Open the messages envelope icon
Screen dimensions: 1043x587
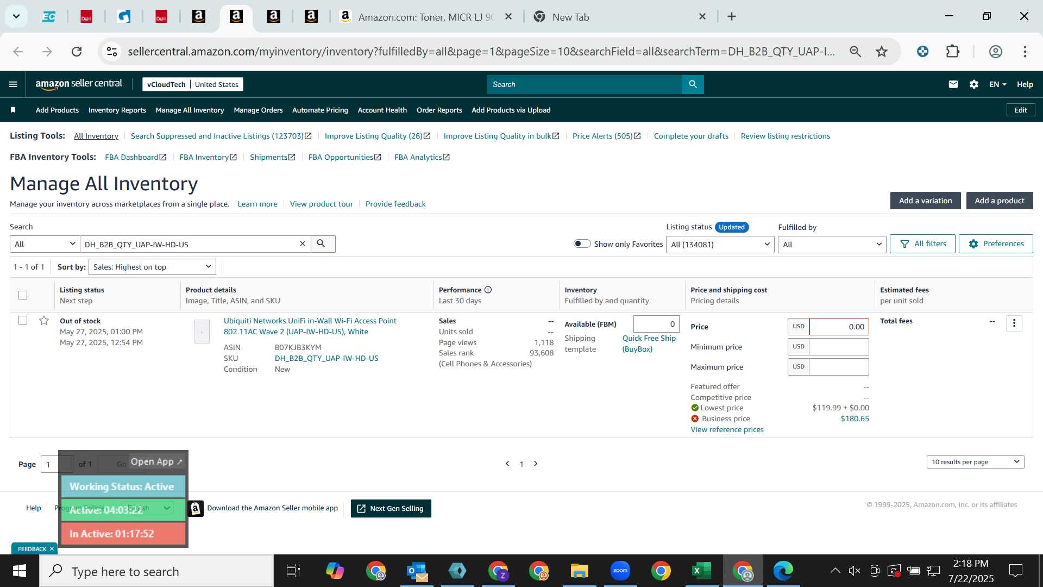(x=953, y=84)
